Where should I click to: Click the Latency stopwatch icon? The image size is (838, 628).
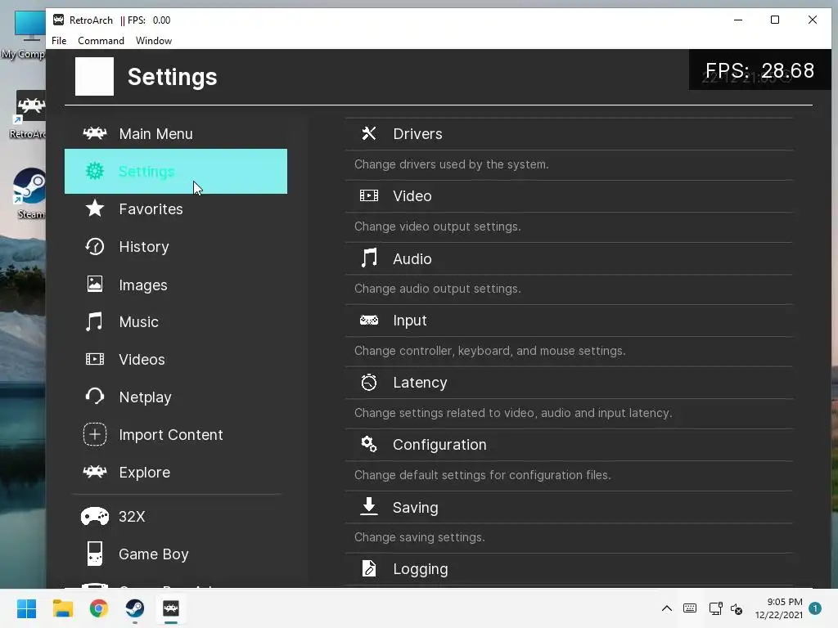tap(369, 382)
